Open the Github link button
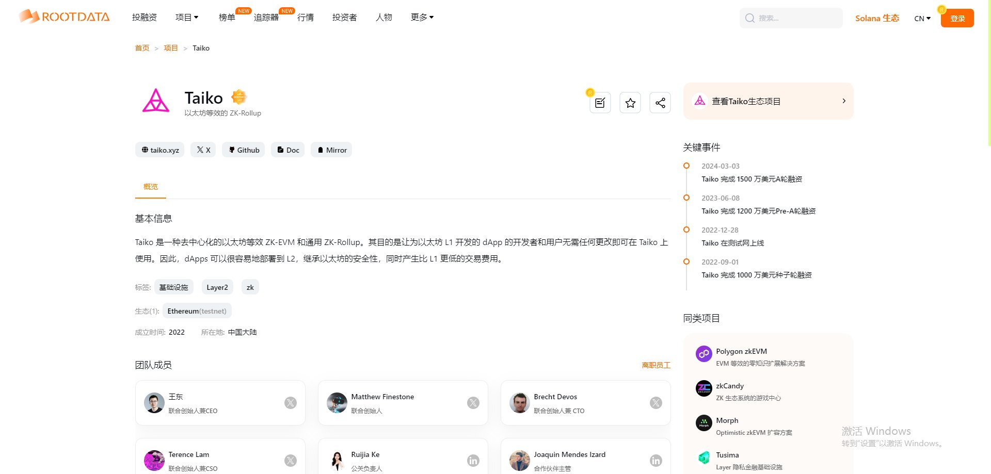Image resolution: width=991 pixels, height=474 pixels. 244,150
